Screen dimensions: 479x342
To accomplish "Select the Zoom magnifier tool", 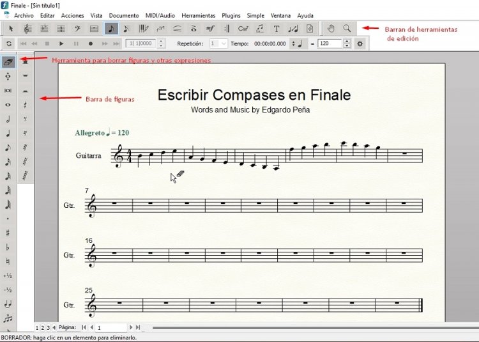I will pyautogui.click(x=347, y=29).
